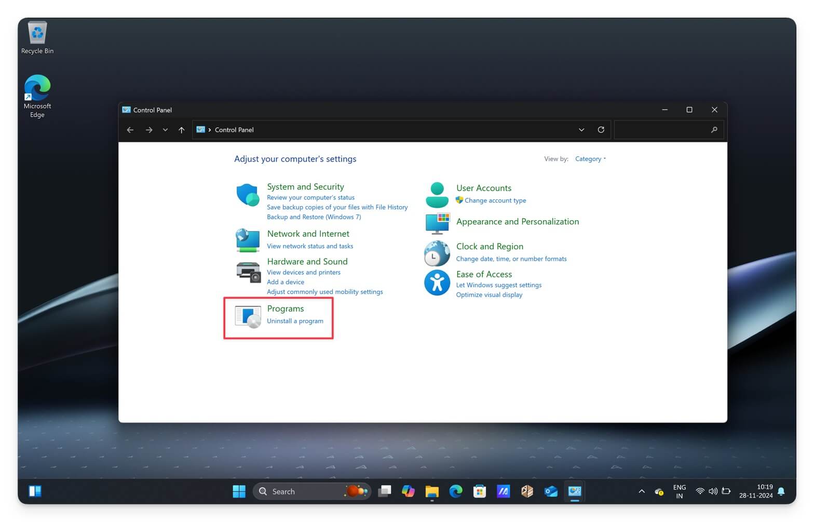Open volume speaker tray icon

coord(713,491)
